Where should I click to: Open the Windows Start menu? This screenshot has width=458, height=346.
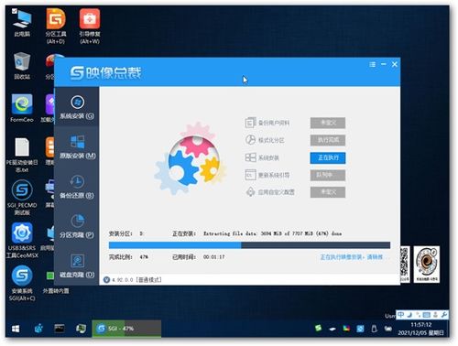16,329
